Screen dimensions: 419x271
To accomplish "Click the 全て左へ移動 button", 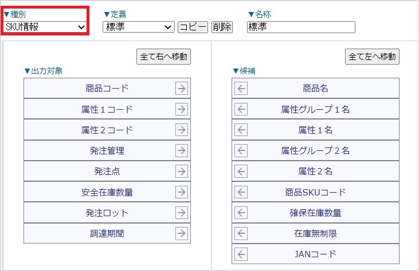I will 372,57.
